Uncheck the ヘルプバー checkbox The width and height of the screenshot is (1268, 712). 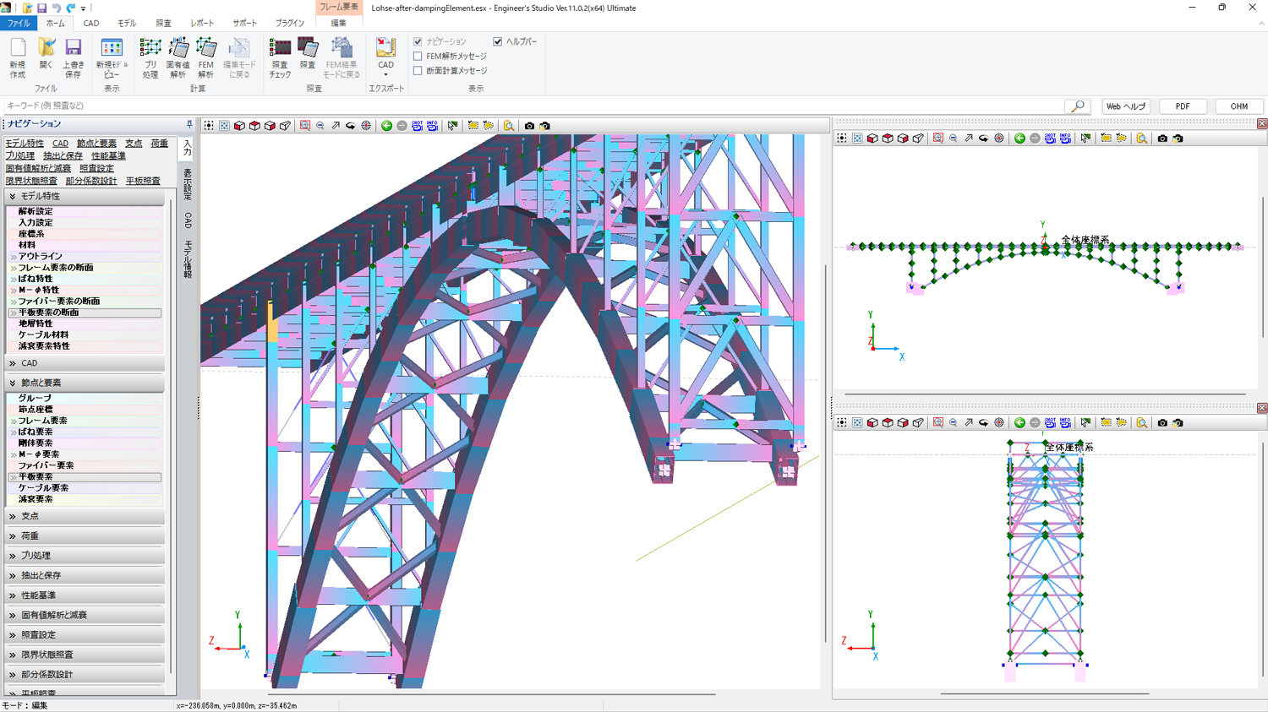point(498,41)
